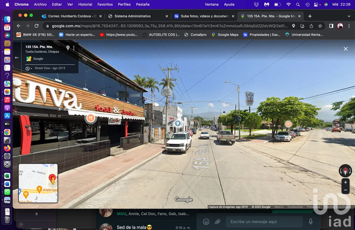Bookmark this page with the star icon

pos(320,26)
